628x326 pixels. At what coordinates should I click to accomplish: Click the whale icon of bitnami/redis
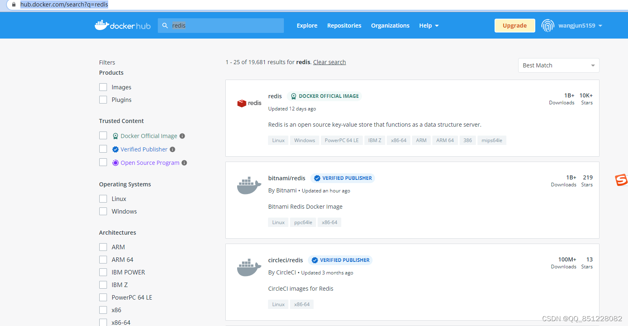point(249,186)
